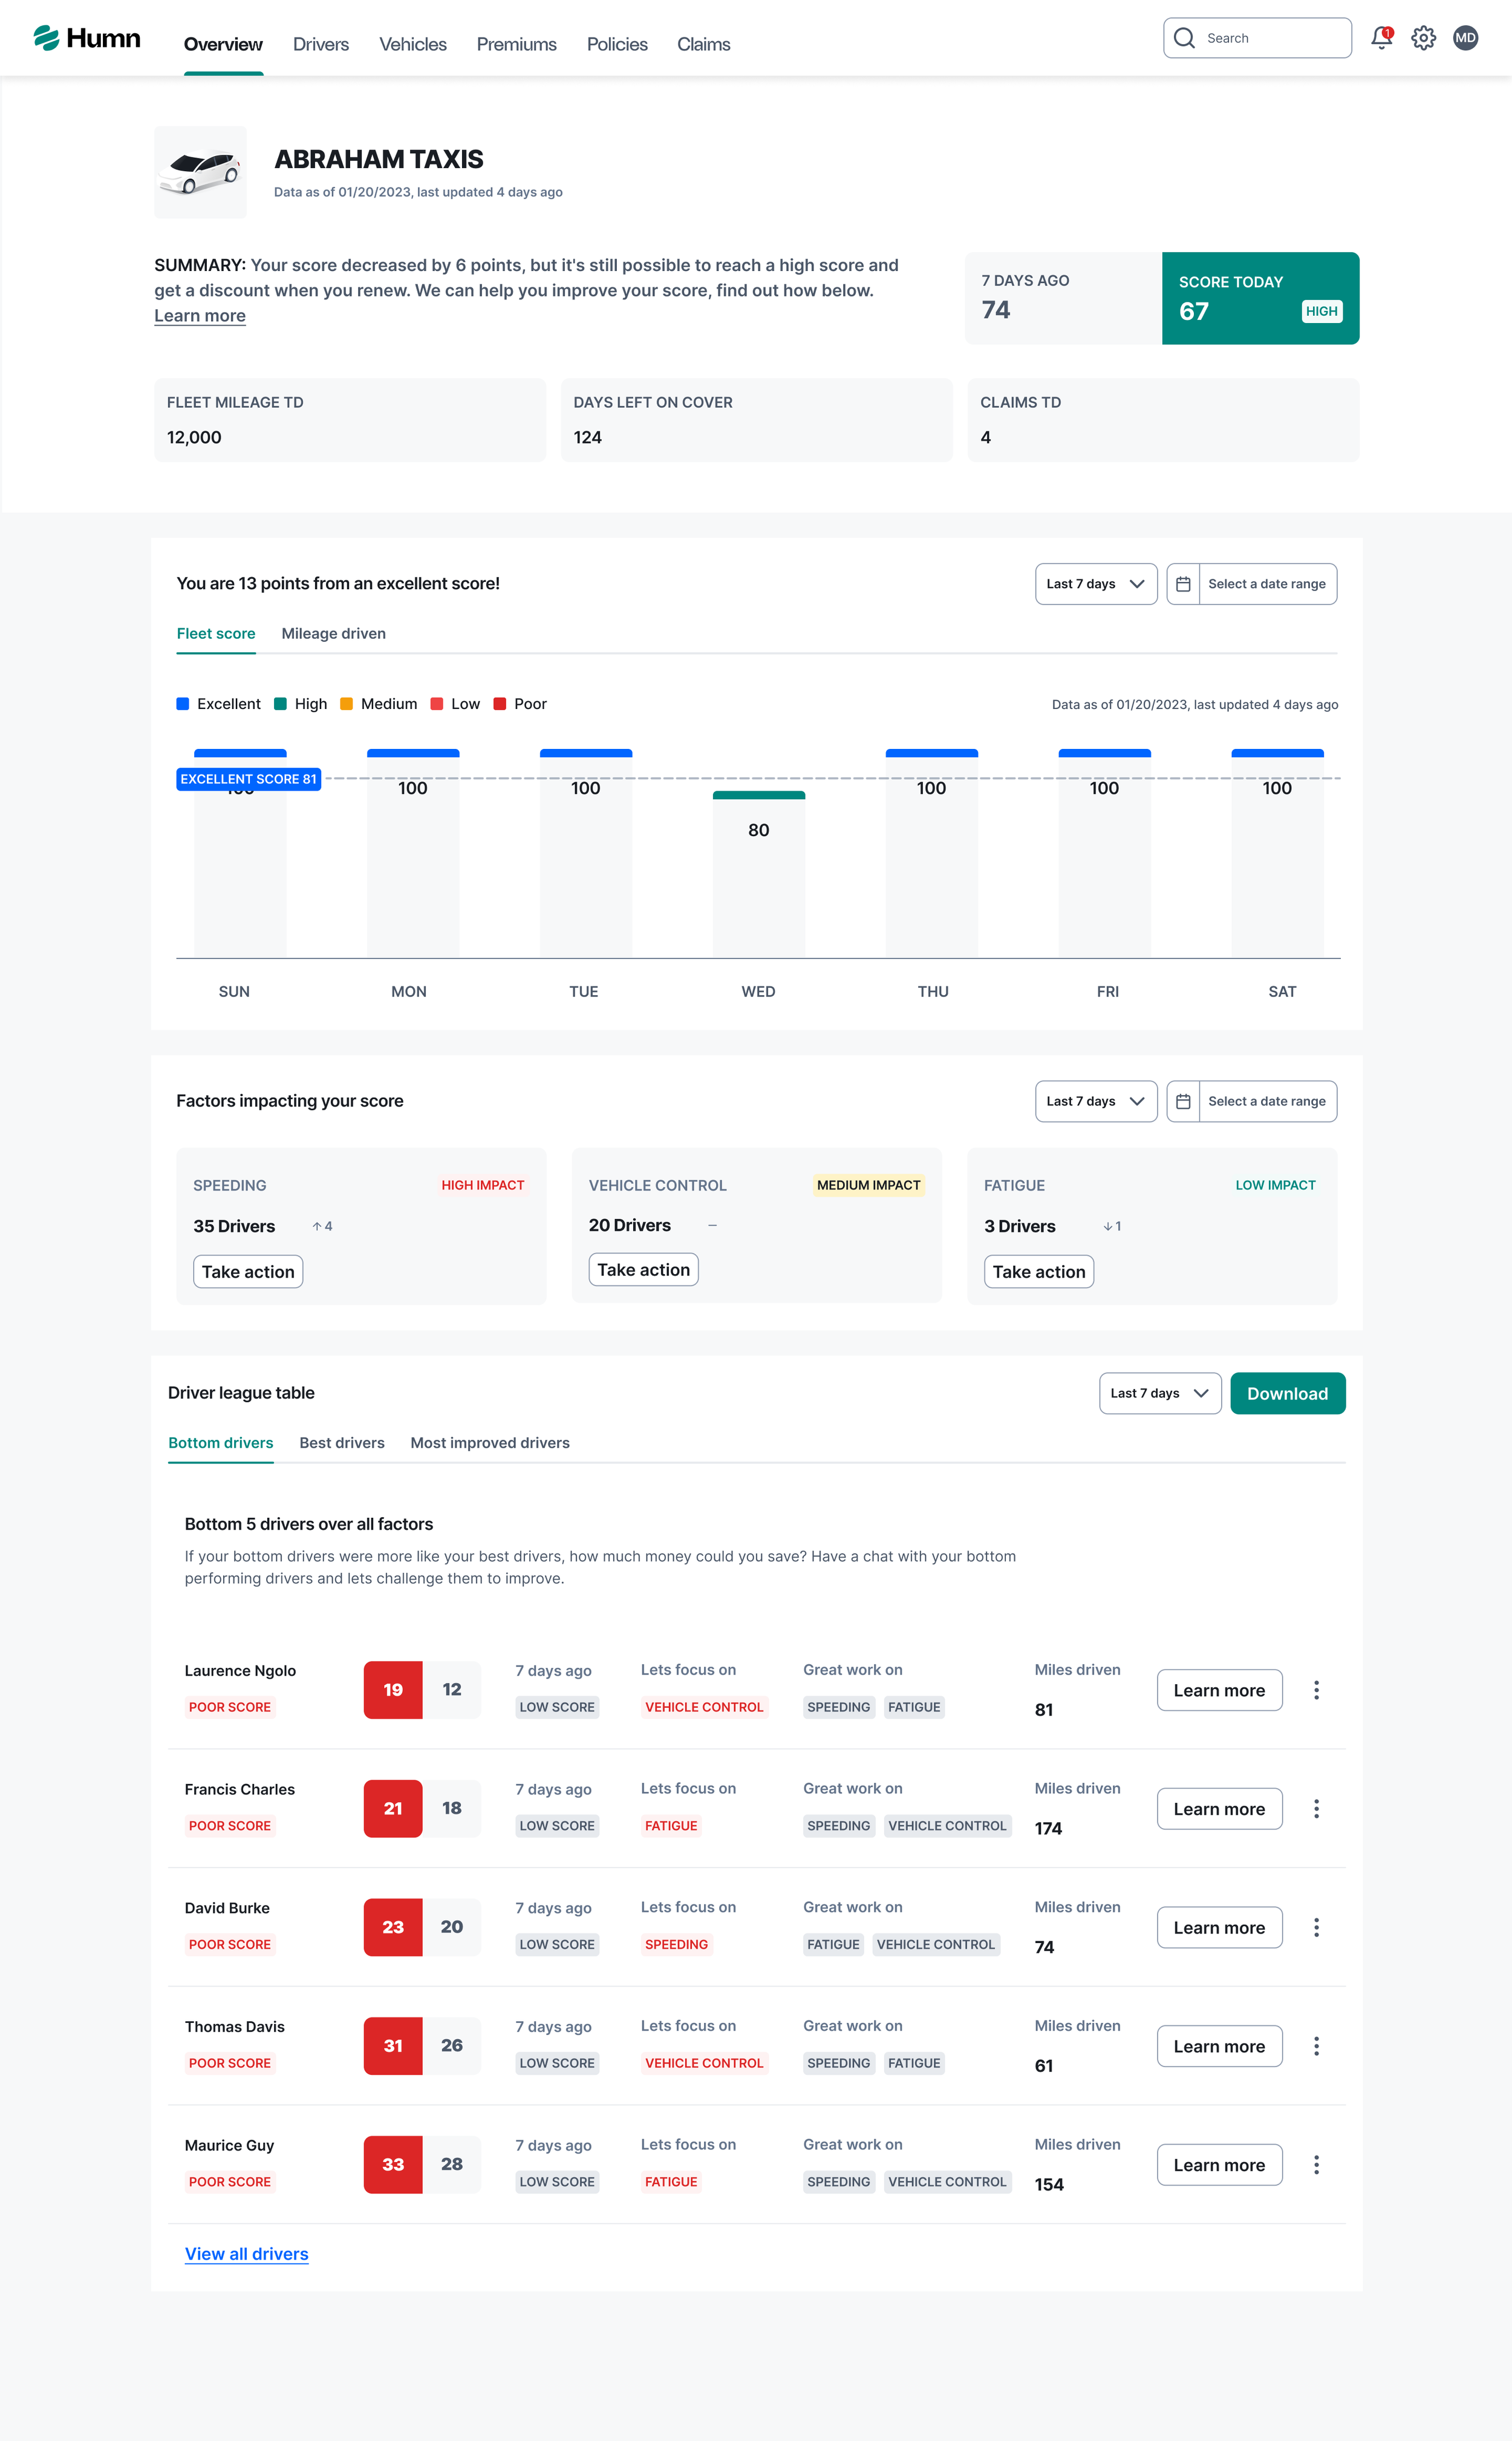1512x2441 pixels.
Task: Open the notifications bell icon
Action: click(x=1381, y=38)
